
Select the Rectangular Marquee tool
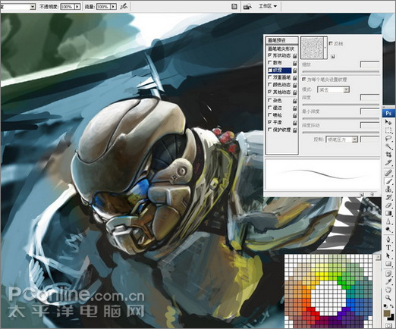point(388,130)
